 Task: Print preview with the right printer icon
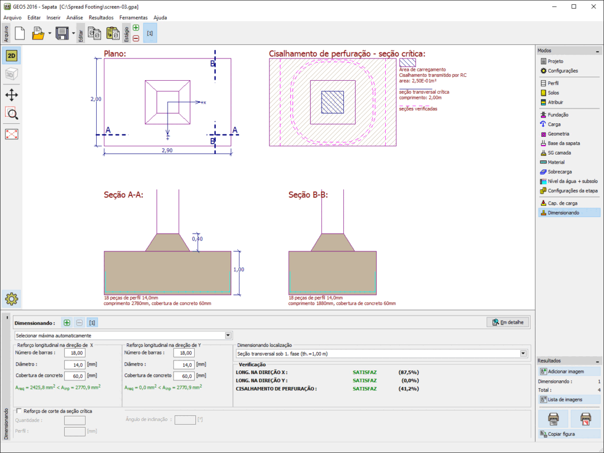(585, 418)
